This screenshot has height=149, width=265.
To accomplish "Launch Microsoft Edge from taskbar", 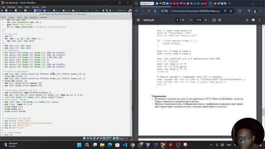I will pos(110,145).
